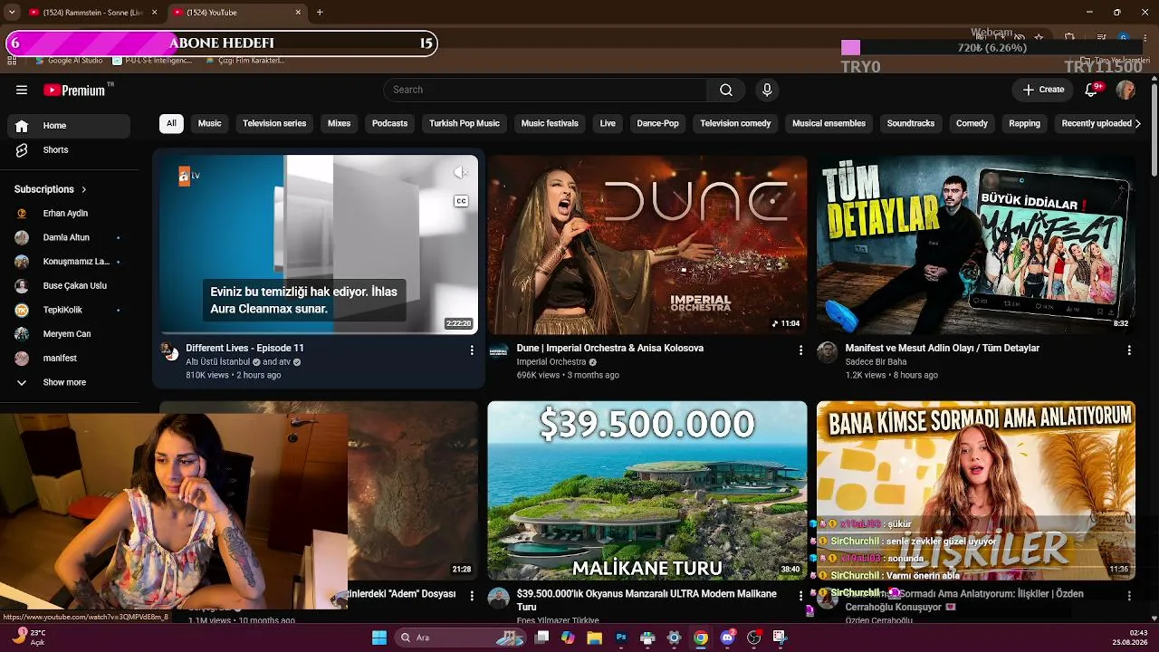
Task: Focus the YouTube search field
Action: 545,90
